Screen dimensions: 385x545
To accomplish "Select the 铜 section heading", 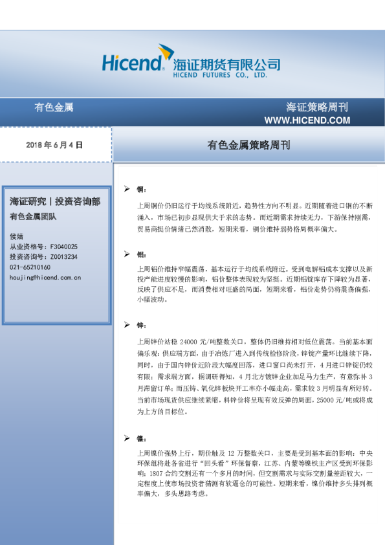I will point(142,190).
